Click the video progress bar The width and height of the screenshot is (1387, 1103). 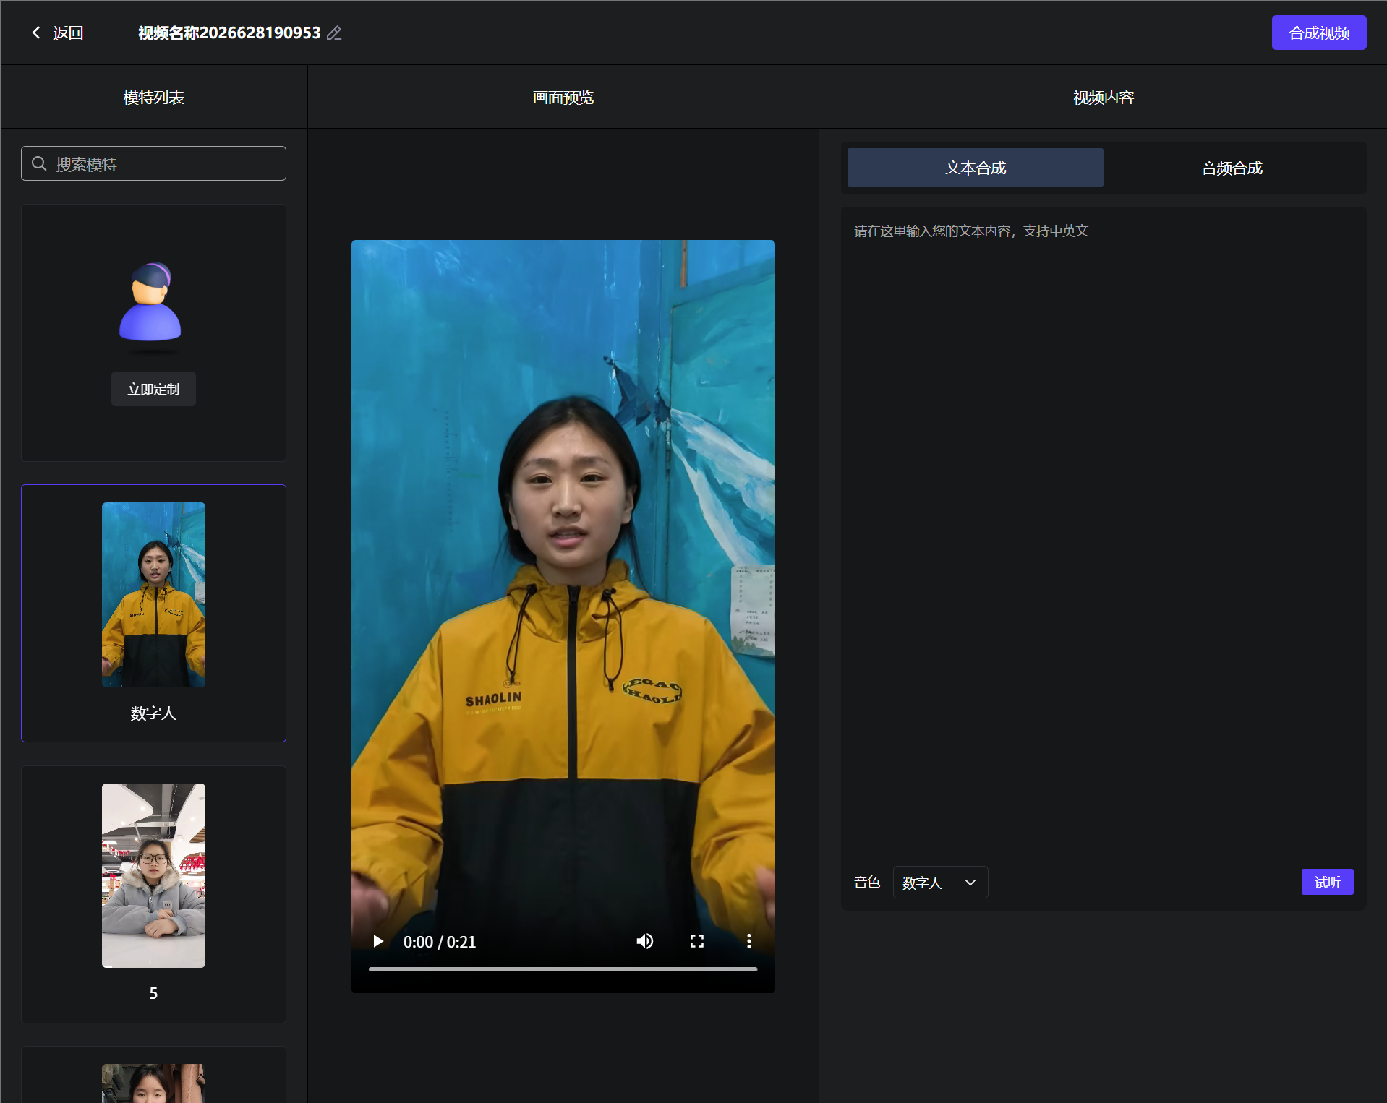tap(563, 969)
